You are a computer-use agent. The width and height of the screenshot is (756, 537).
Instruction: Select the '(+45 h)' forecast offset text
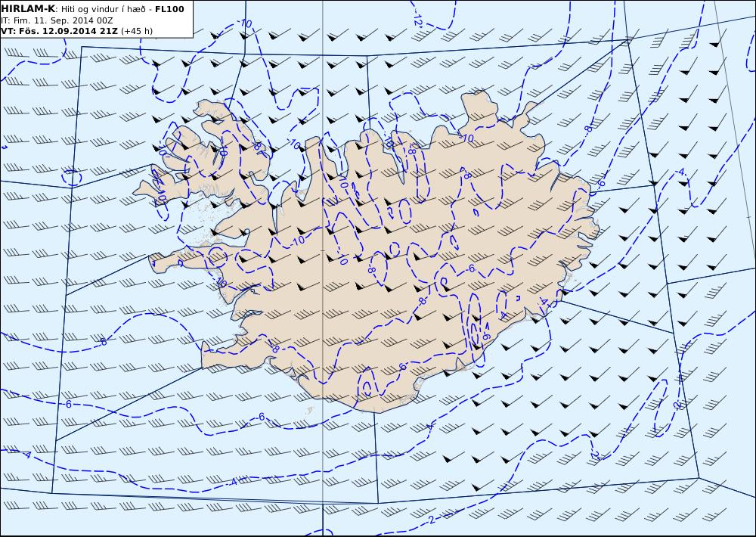point(137,31)
